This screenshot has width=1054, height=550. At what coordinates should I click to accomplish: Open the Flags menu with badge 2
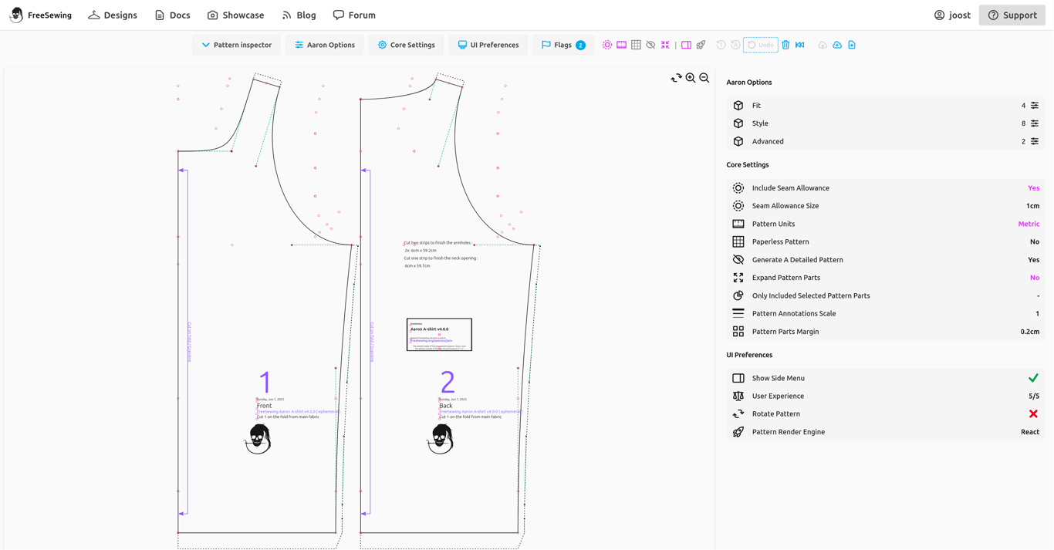pos(563,45)
